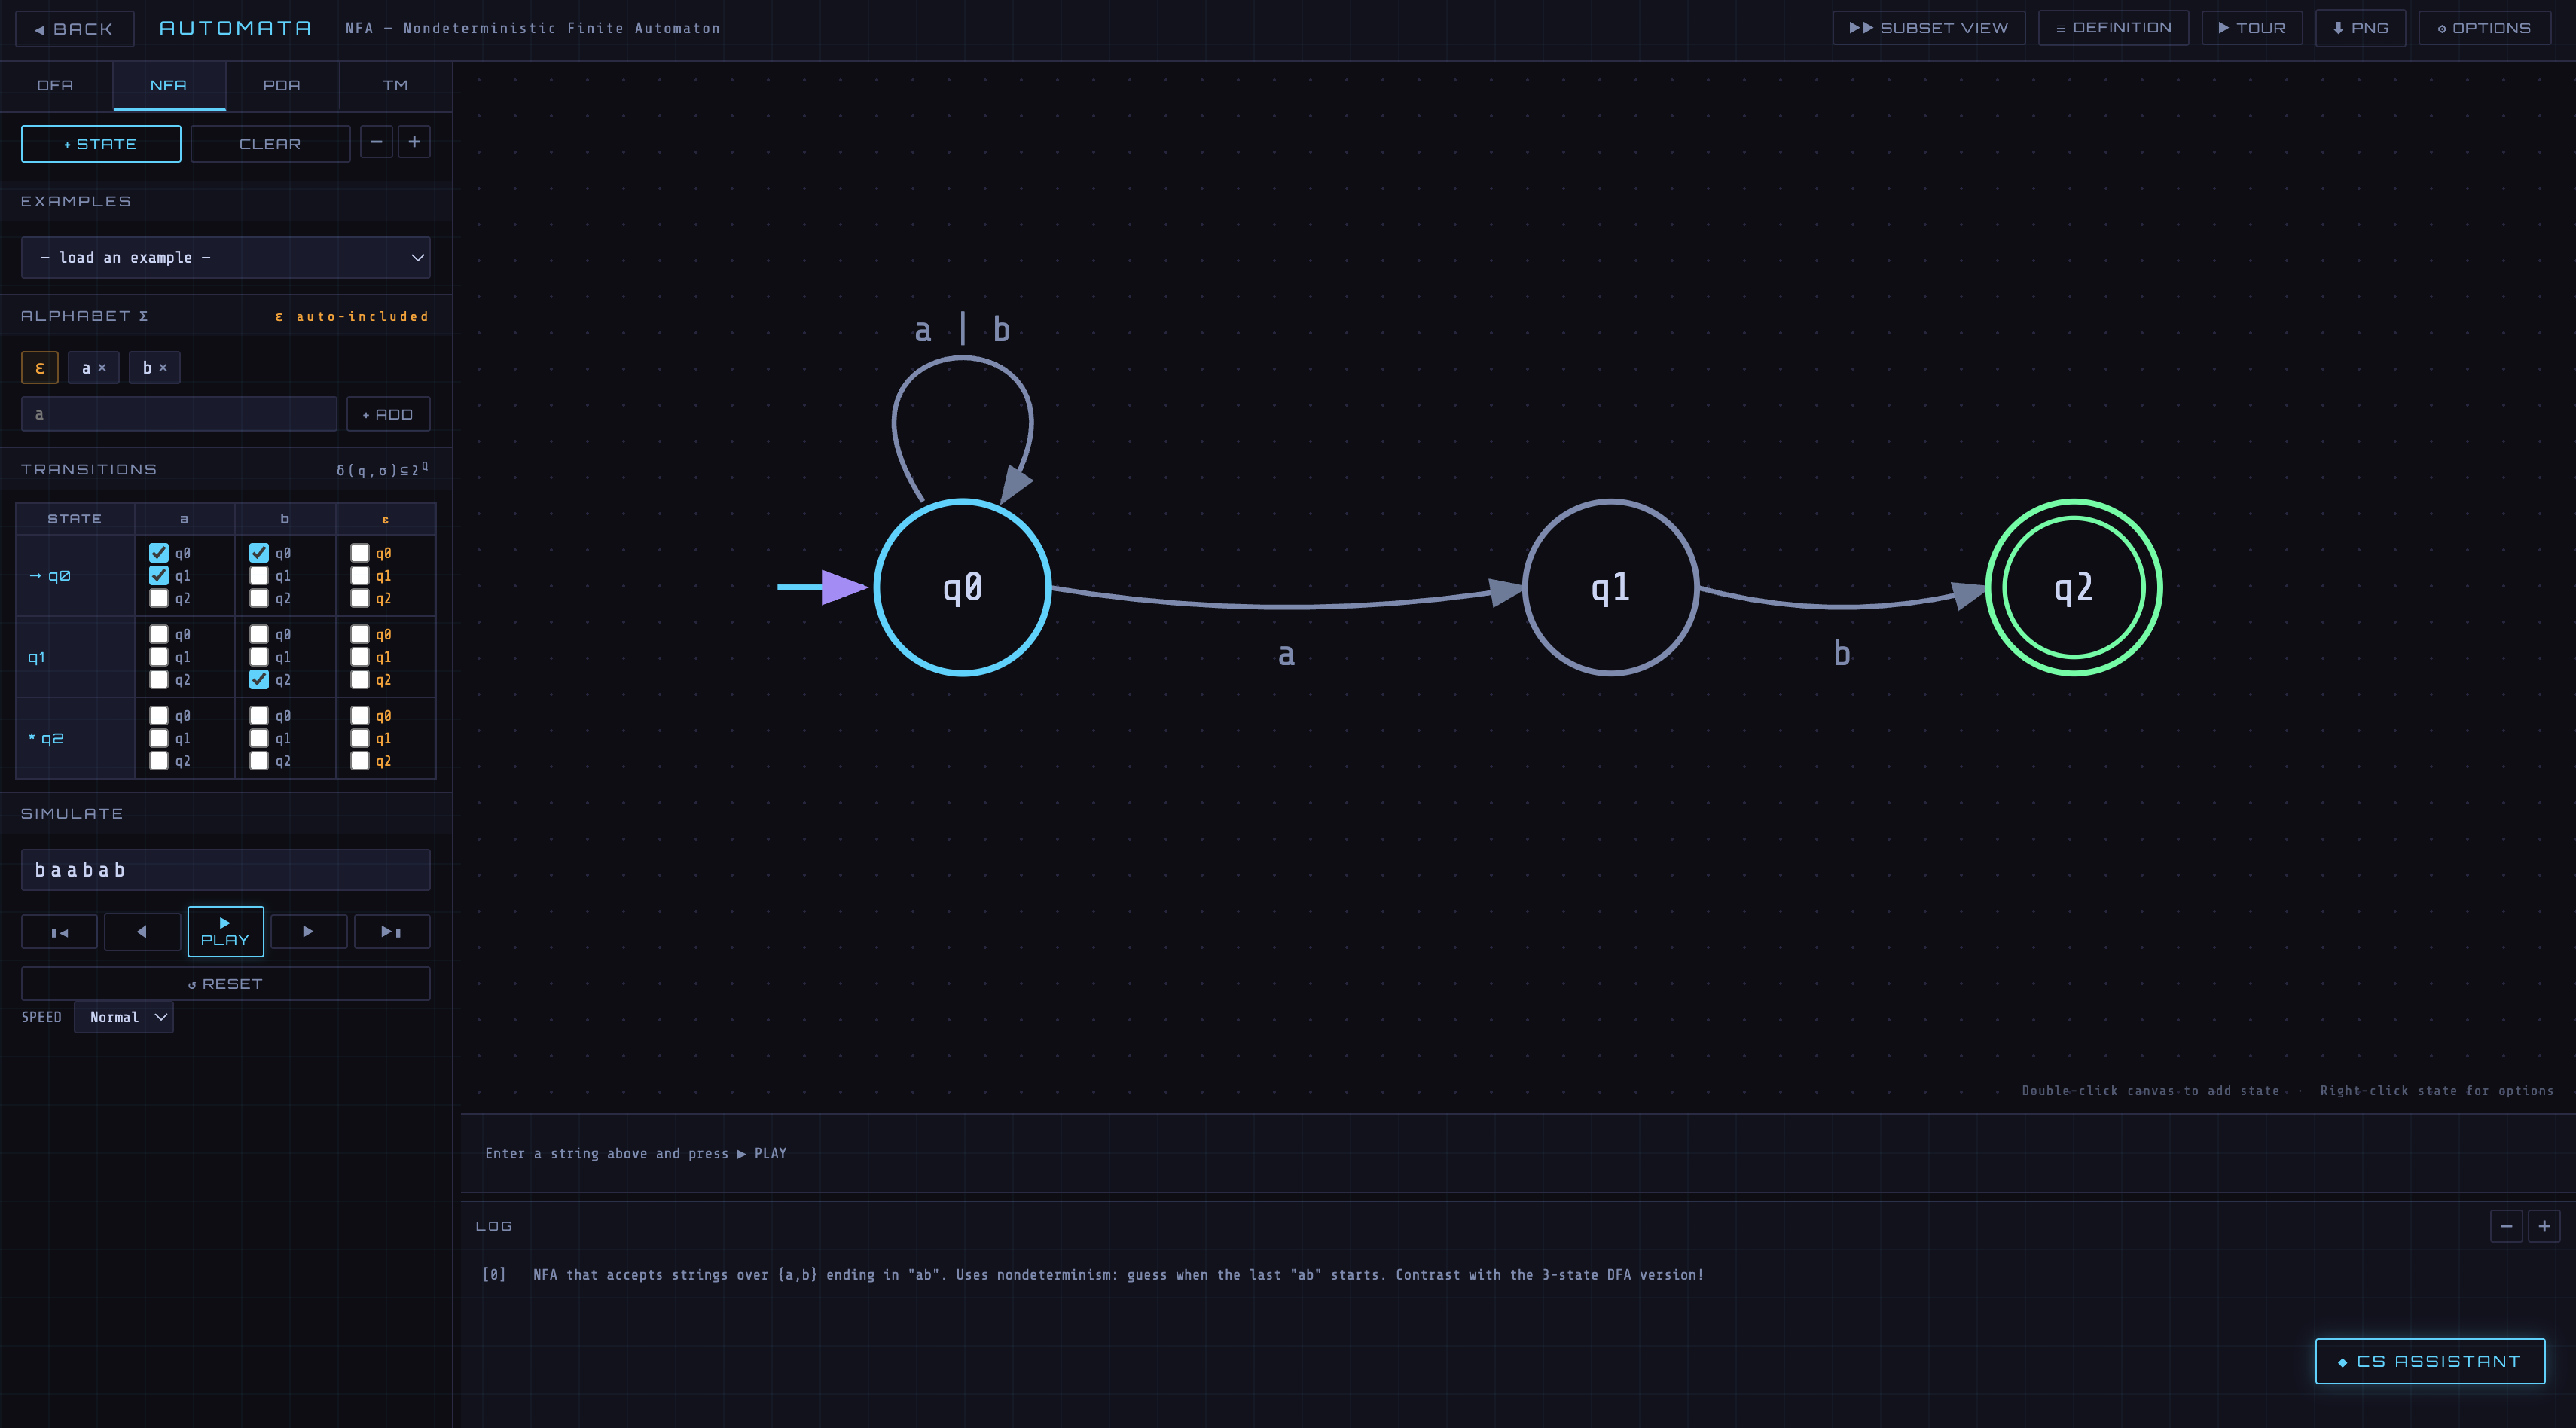Click the simulate string input field
The image size is (2576, 1428).
(x=226, y=870)
